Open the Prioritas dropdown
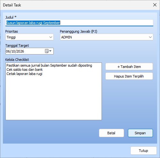 pos(51,37)
